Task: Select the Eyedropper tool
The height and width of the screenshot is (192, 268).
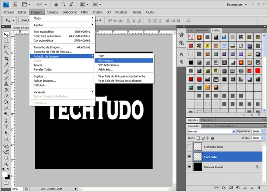Action: click(x=6, y=65)
